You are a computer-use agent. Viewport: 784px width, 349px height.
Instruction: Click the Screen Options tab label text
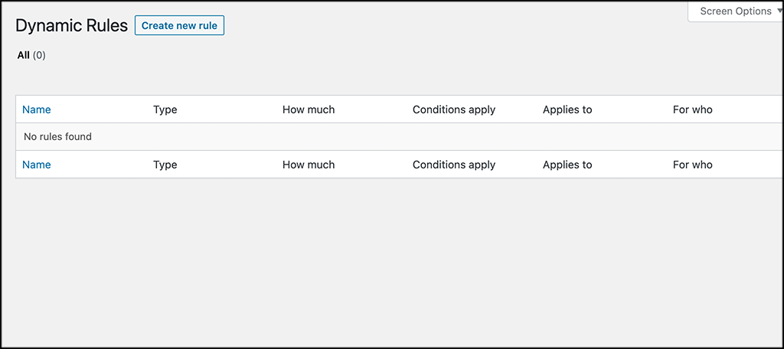click(x=736, y=11)
